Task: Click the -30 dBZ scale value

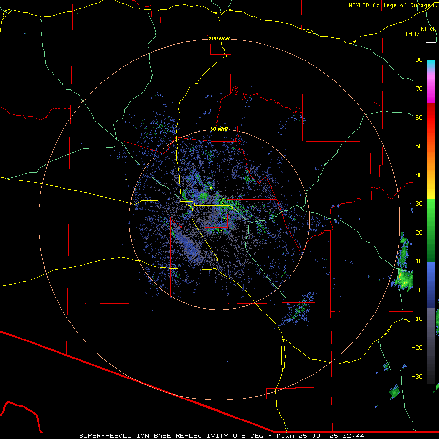Action: point(417,376)
